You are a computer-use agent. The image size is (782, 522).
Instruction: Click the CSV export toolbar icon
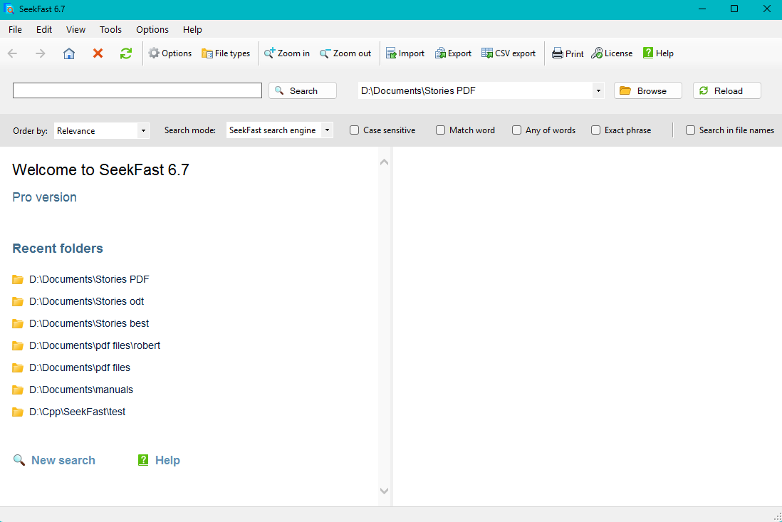pos(487,53)
